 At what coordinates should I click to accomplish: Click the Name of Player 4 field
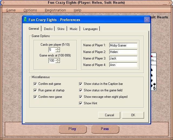coord(123,65)
